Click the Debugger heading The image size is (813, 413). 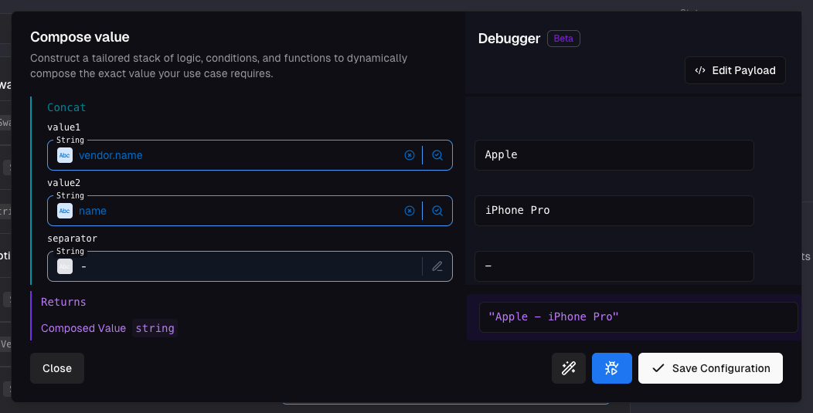coord(509,39)
